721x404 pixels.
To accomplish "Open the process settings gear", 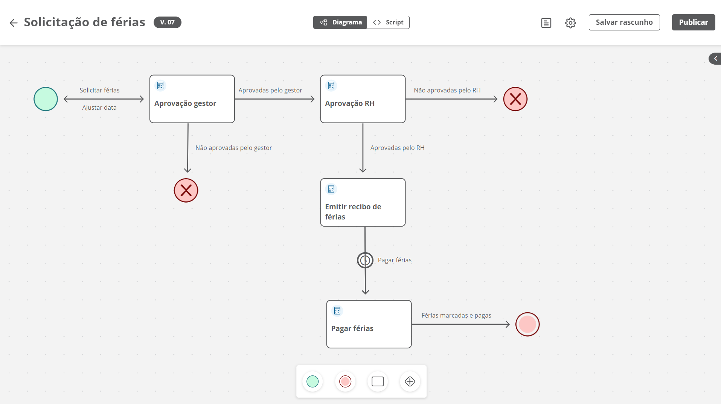I will 570,23.
